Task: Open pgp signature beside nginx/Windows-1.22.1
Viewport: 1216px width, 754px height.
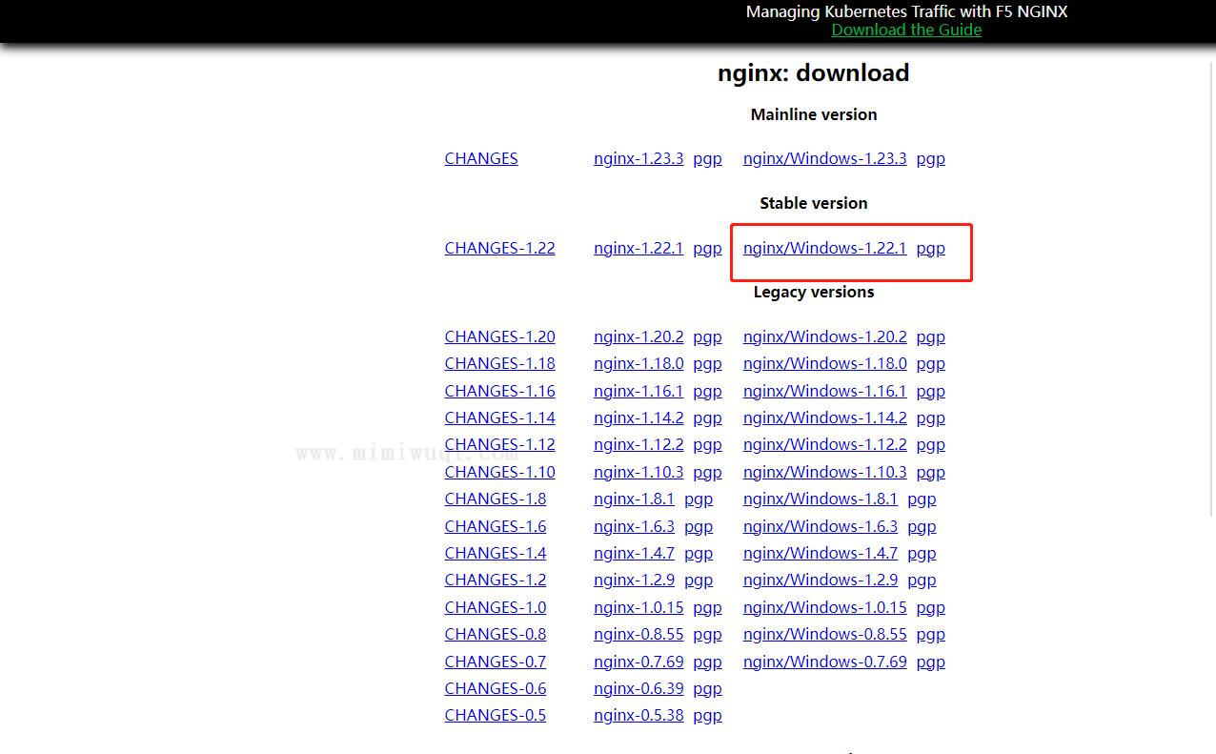Action: (931, 248)
